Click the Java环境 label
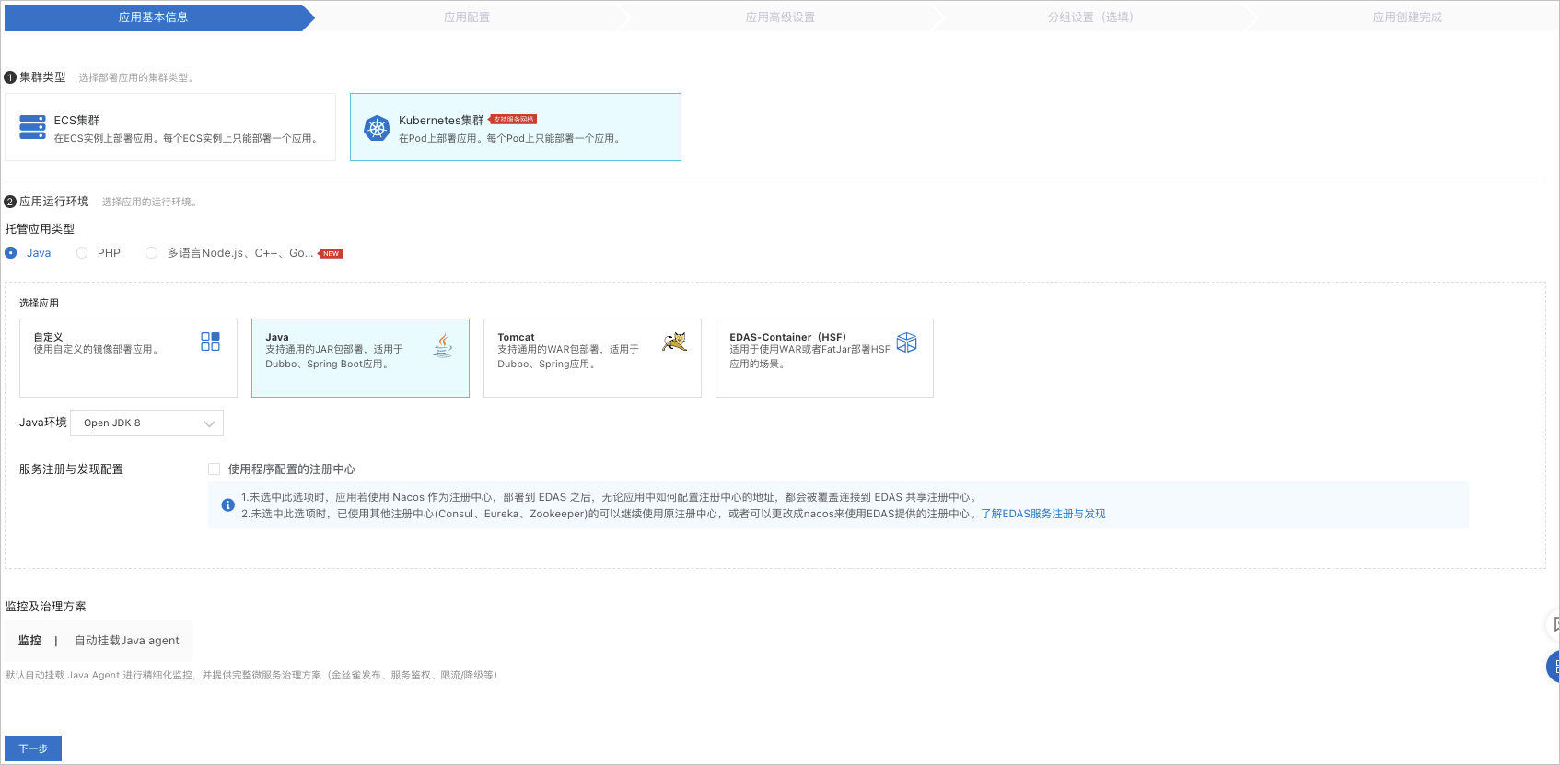The width and height of the screenshot is (1560, 765). point(43,423)
